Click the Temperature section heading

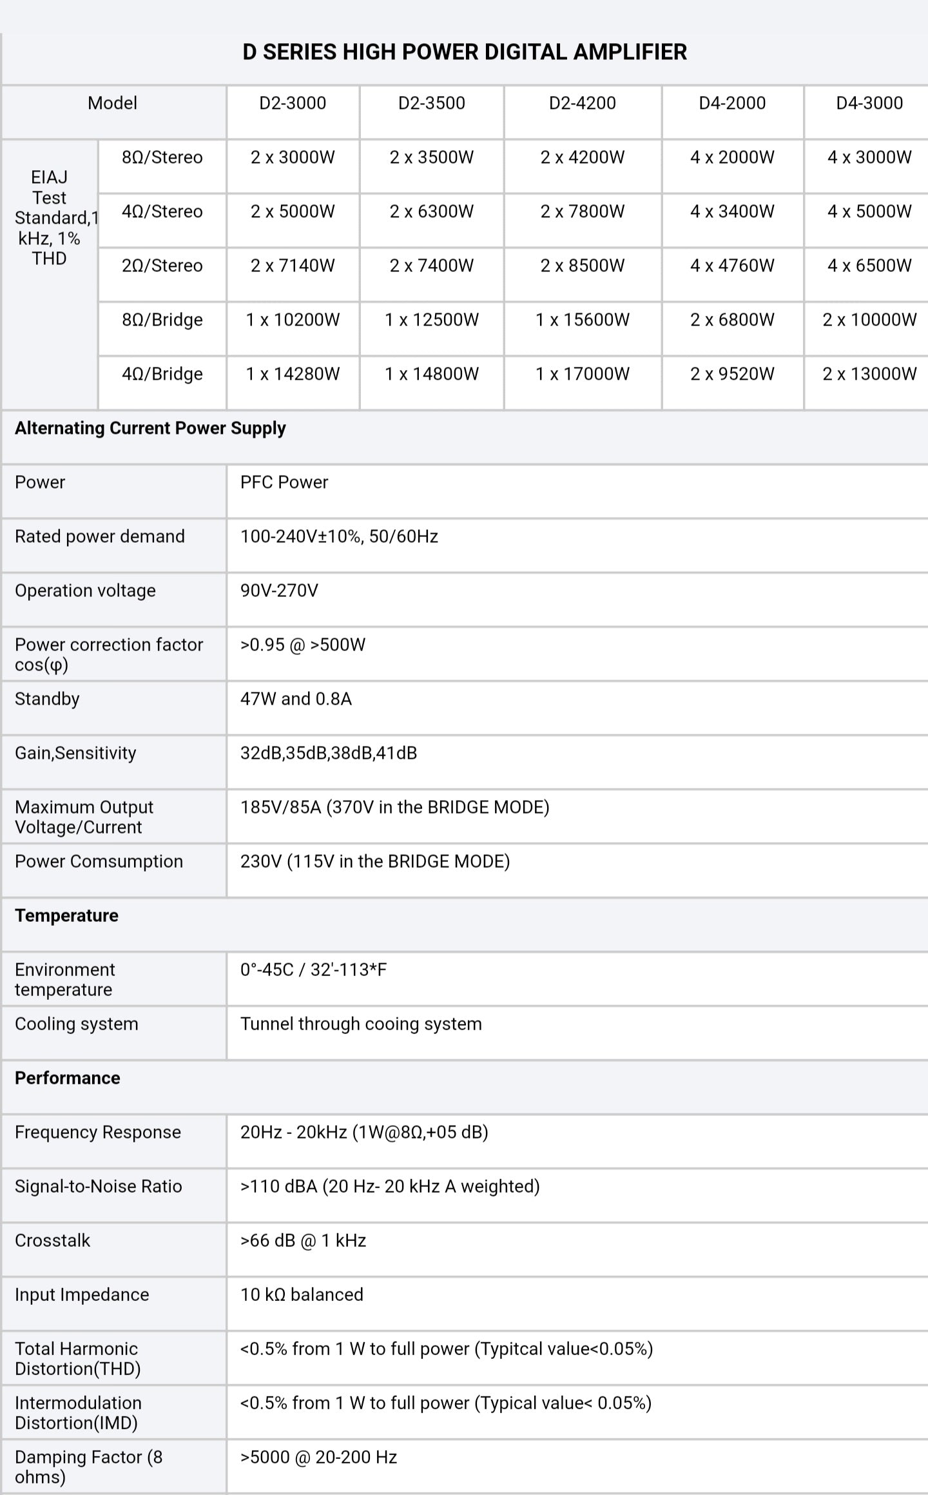pyautogui.click(x=66, y=915)
